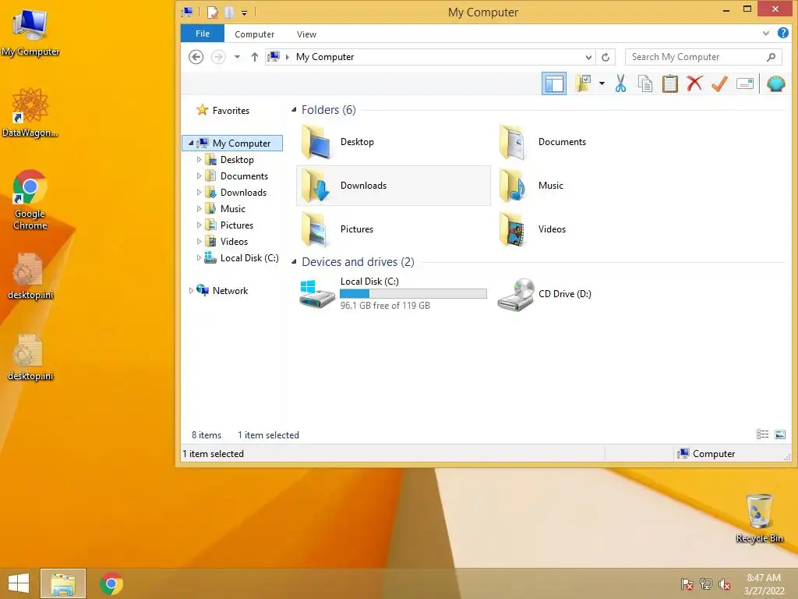
Task: Toggle the navigation pane layout button
Action: tap(554, 83)
